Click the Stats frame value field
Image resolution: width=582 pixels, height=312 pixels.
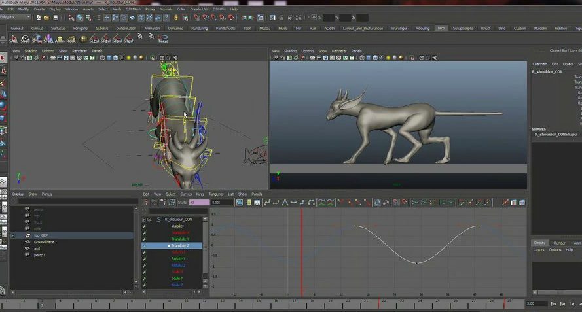199,203
